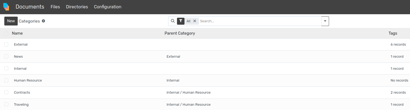Open the Internal category name
410x110 pixels.
click(x=20, y=69)
